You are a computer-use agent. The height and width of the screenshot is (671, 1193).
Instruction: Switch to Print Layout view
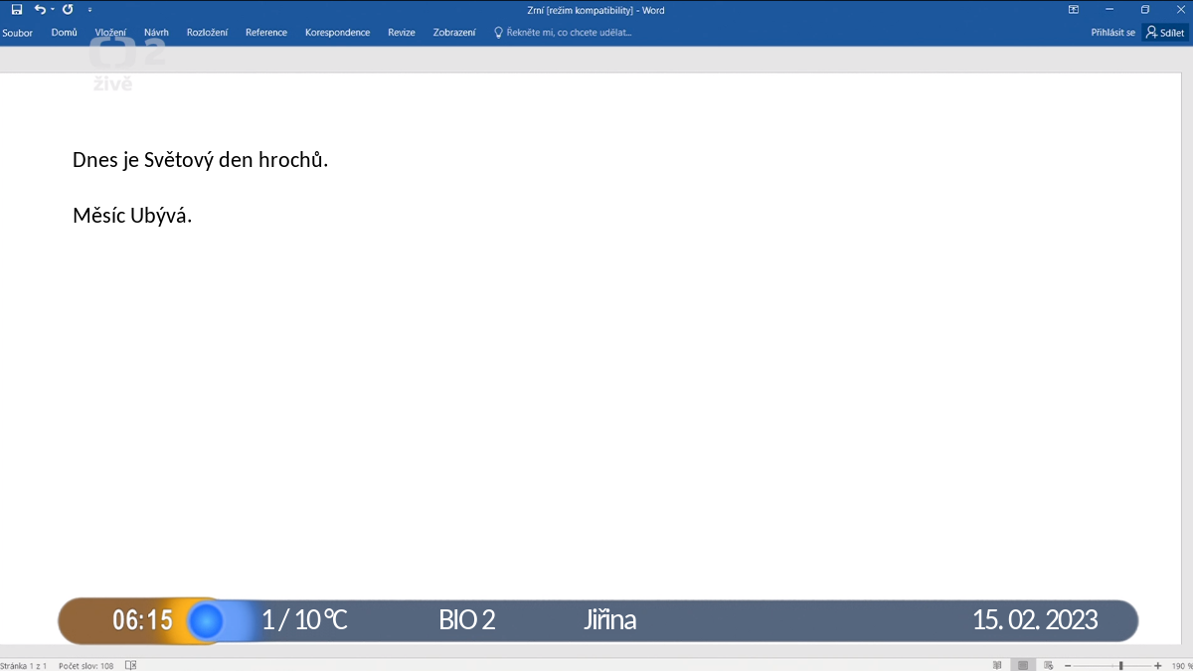(x=1022, y=665)
